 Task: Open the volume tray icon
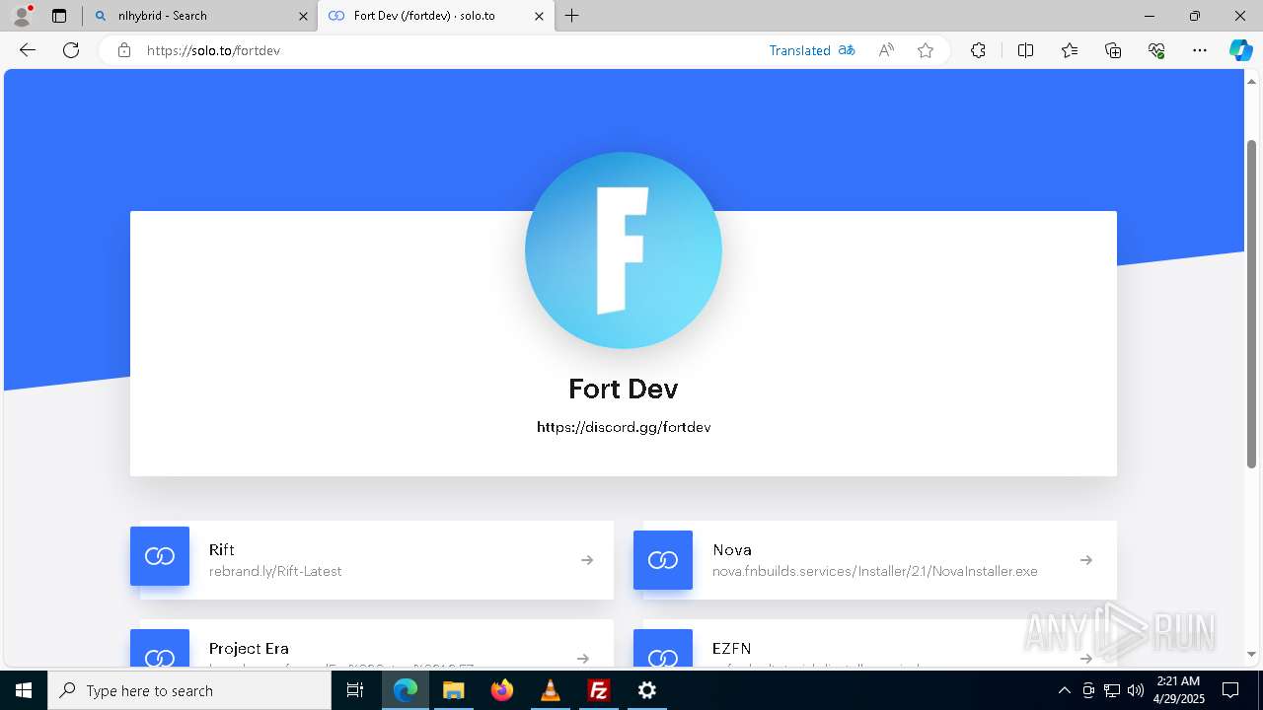tap(1136, 690)
